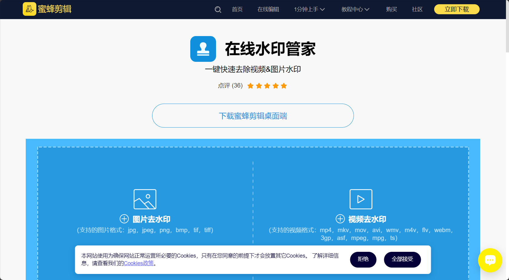Click the 蜜蜂剪辑 bee logo icon

coord(29,9)
